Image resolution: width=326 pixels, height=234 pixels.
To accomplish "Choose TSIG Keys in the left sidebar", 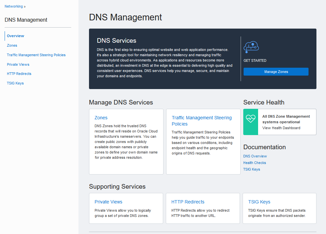I will point(15,83).
